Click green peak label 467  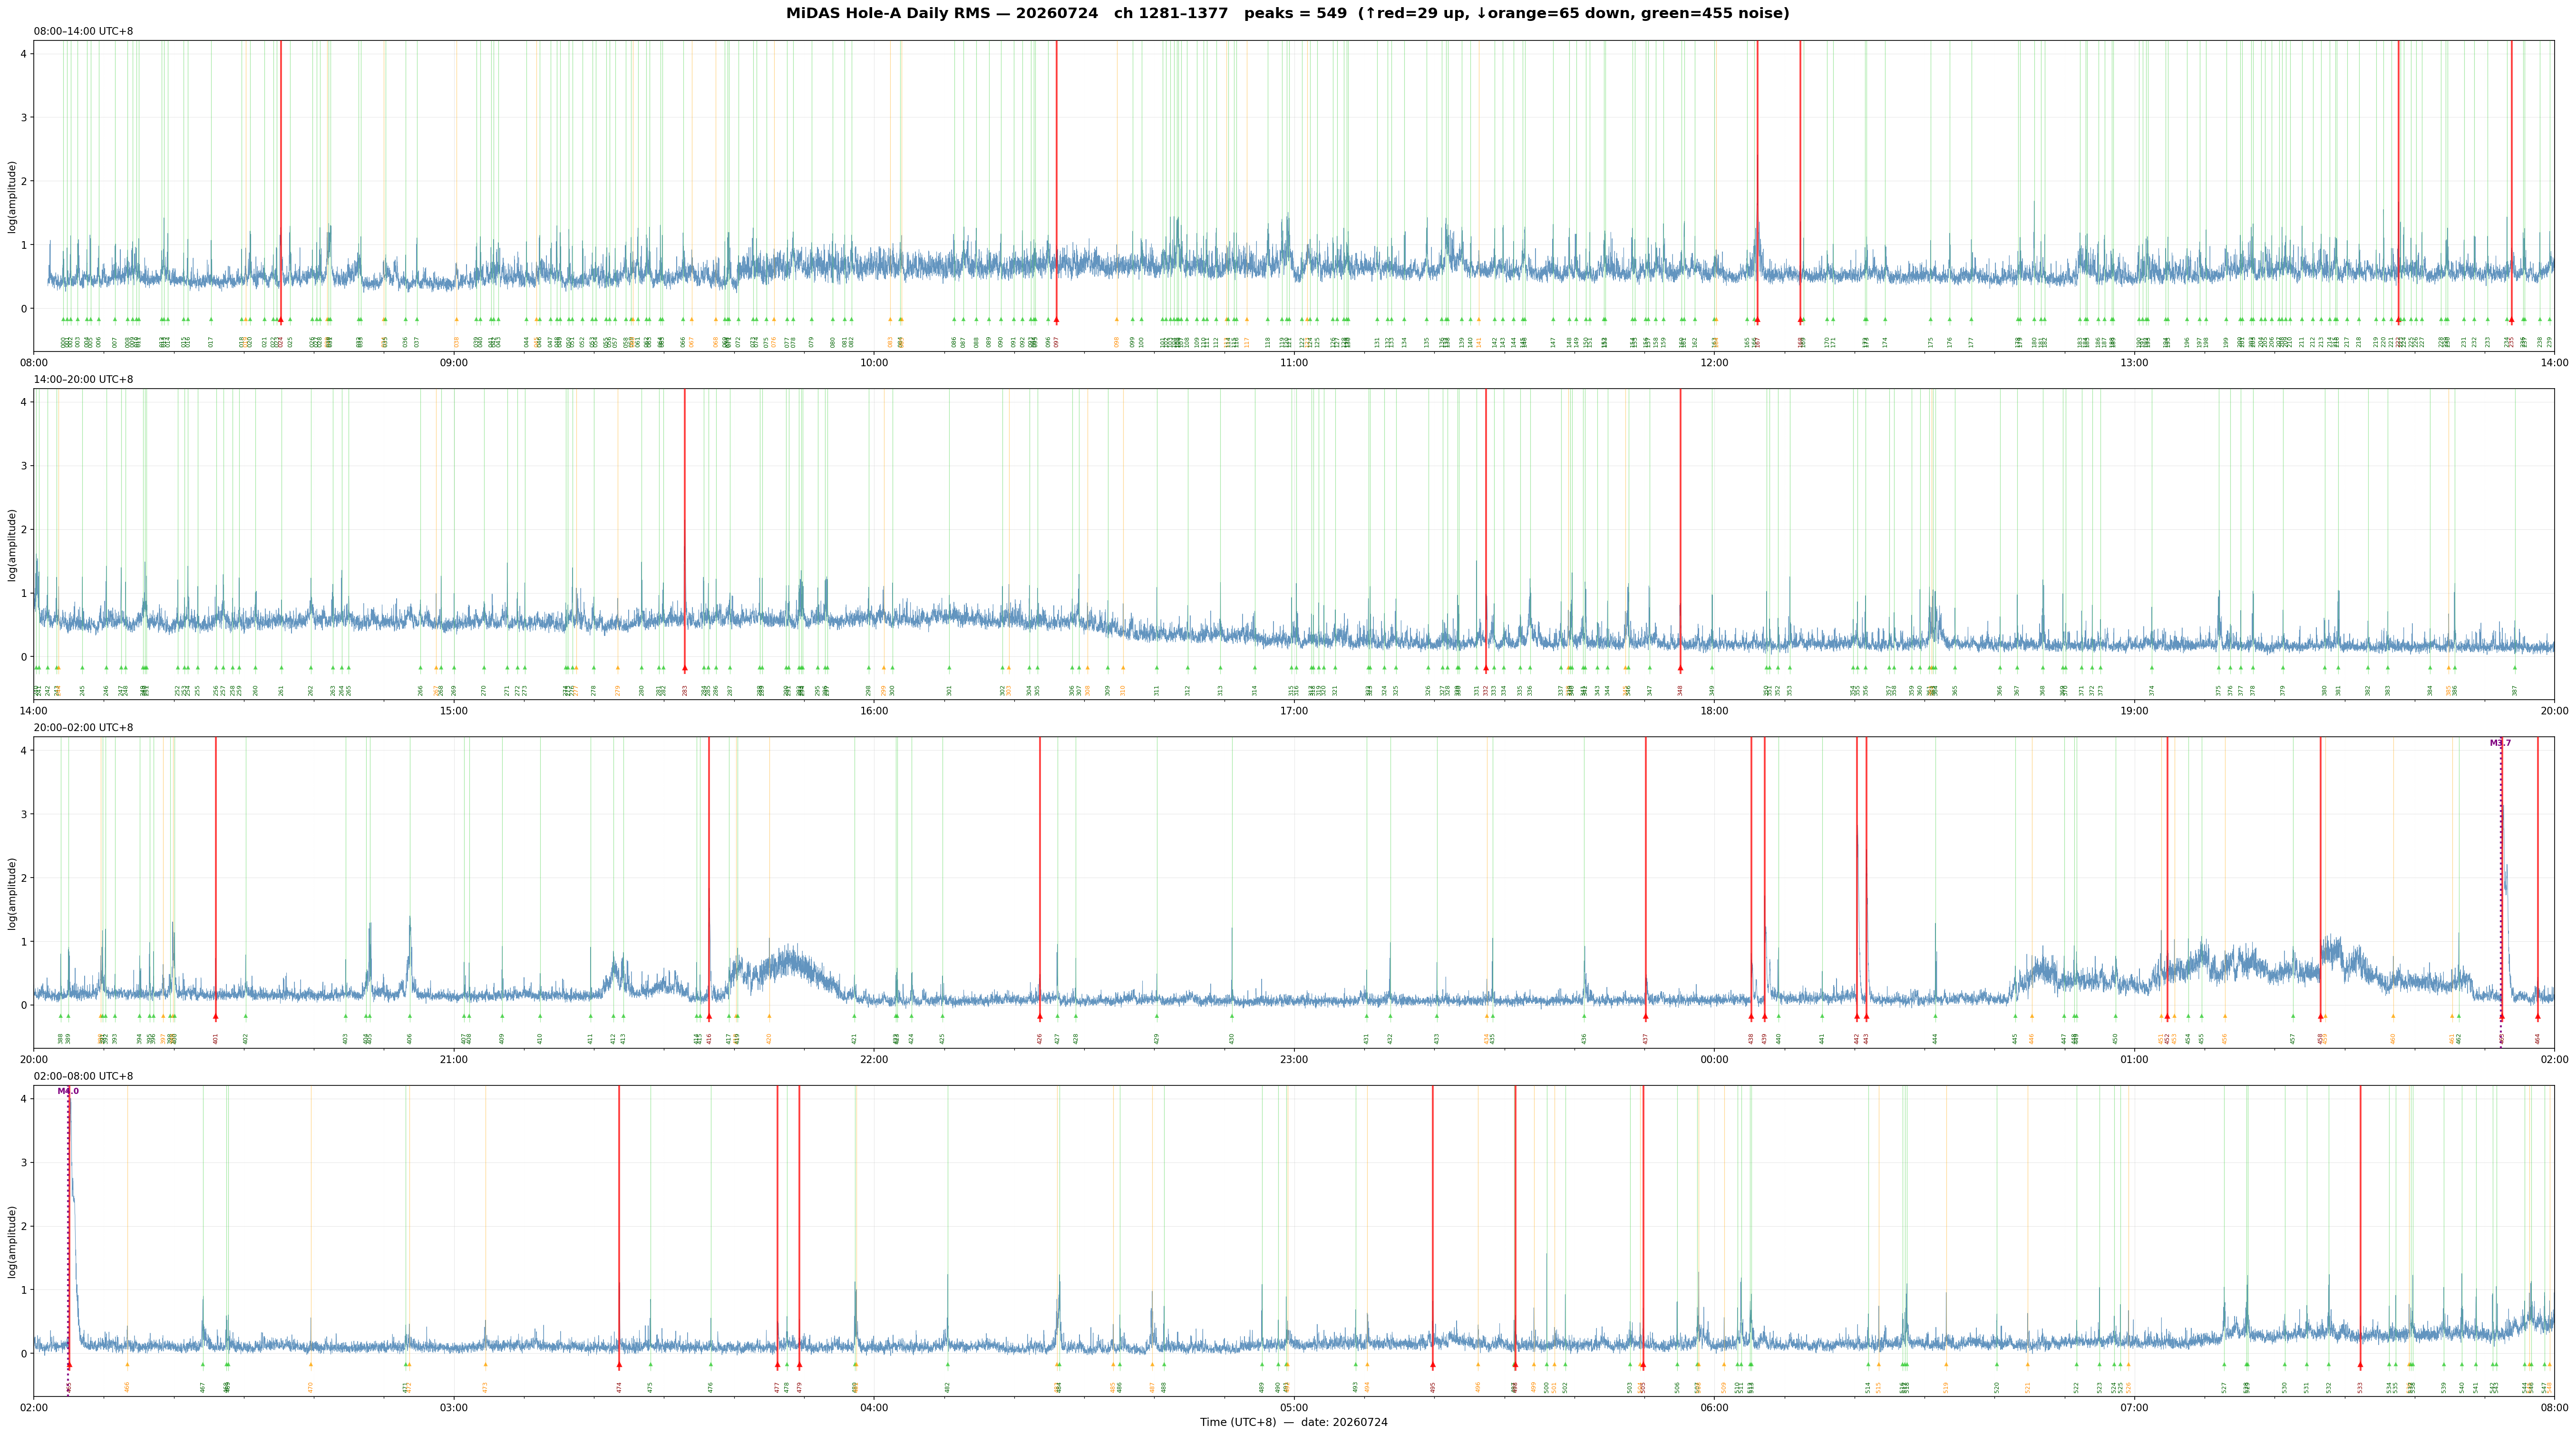tap(203, 1387)
